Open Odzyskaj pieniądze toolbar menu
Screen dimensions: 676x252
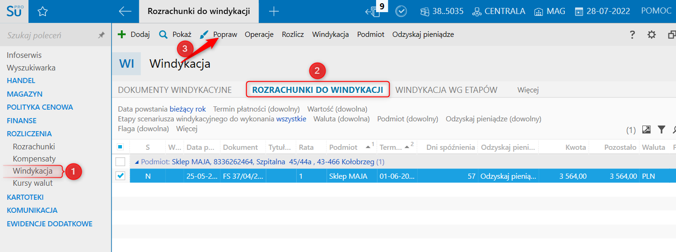pos(423,35)
